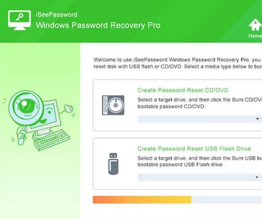This screenshot has height=219, width=262.
Task: Click the USB flash drive icon
Action: click(x=113, y=164)
